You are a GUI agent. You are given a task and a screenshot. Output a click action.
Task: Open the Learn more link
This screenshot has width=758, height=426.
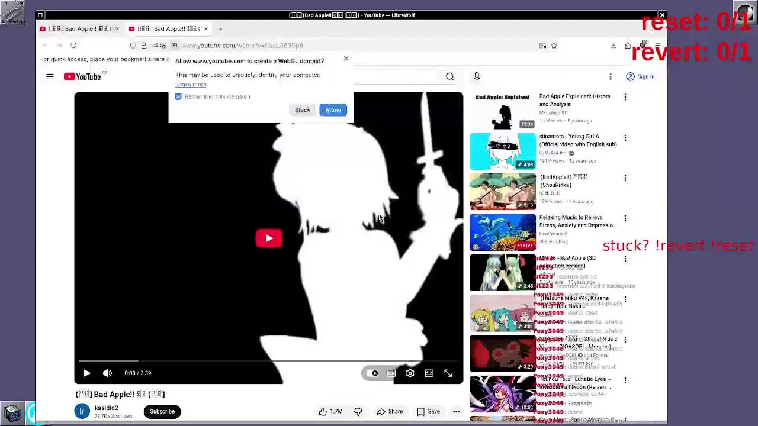coord(191,85)
